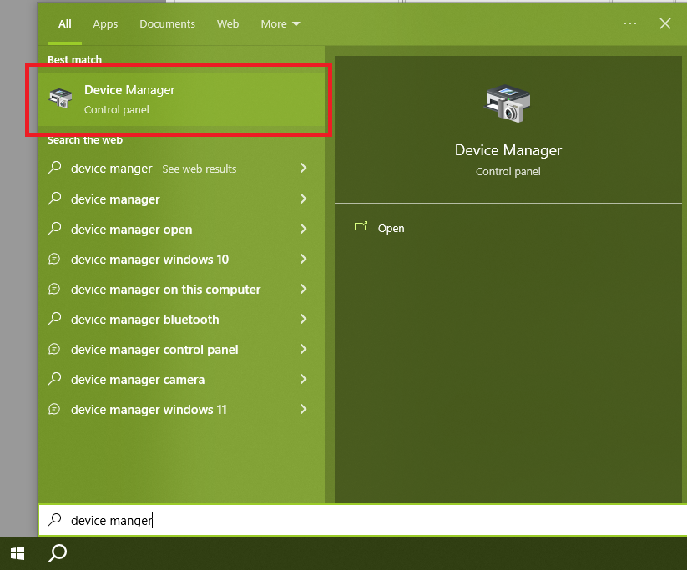Viewport: 687px width, 570px height.
Task: Click the history icon beside 'device manager bluetooth'
Action: pyautogui.click(x=55, y=320)
